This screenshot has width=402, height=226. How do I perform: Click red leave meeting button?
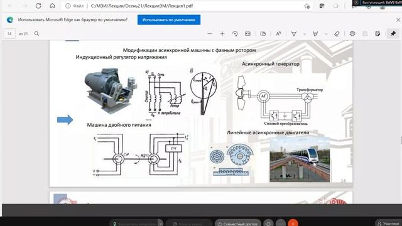pyautogui.click(x=293, y=223)
